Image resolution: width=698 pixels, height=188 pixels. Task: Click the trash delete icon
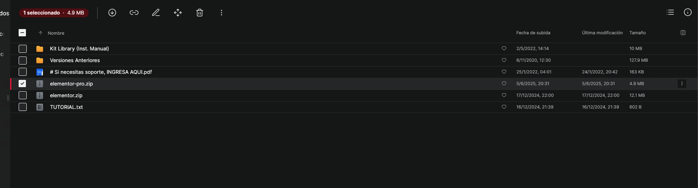click(200, 13)
